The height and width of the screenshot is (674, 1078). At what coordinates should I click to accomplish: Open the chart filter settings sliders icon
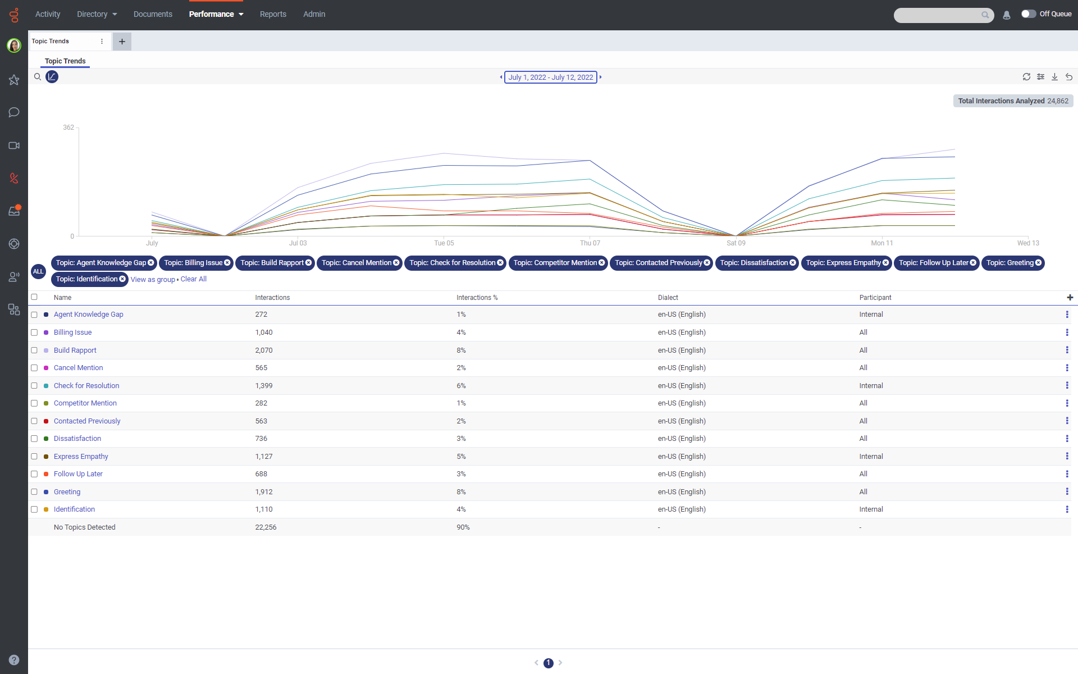coord(1041,77)
